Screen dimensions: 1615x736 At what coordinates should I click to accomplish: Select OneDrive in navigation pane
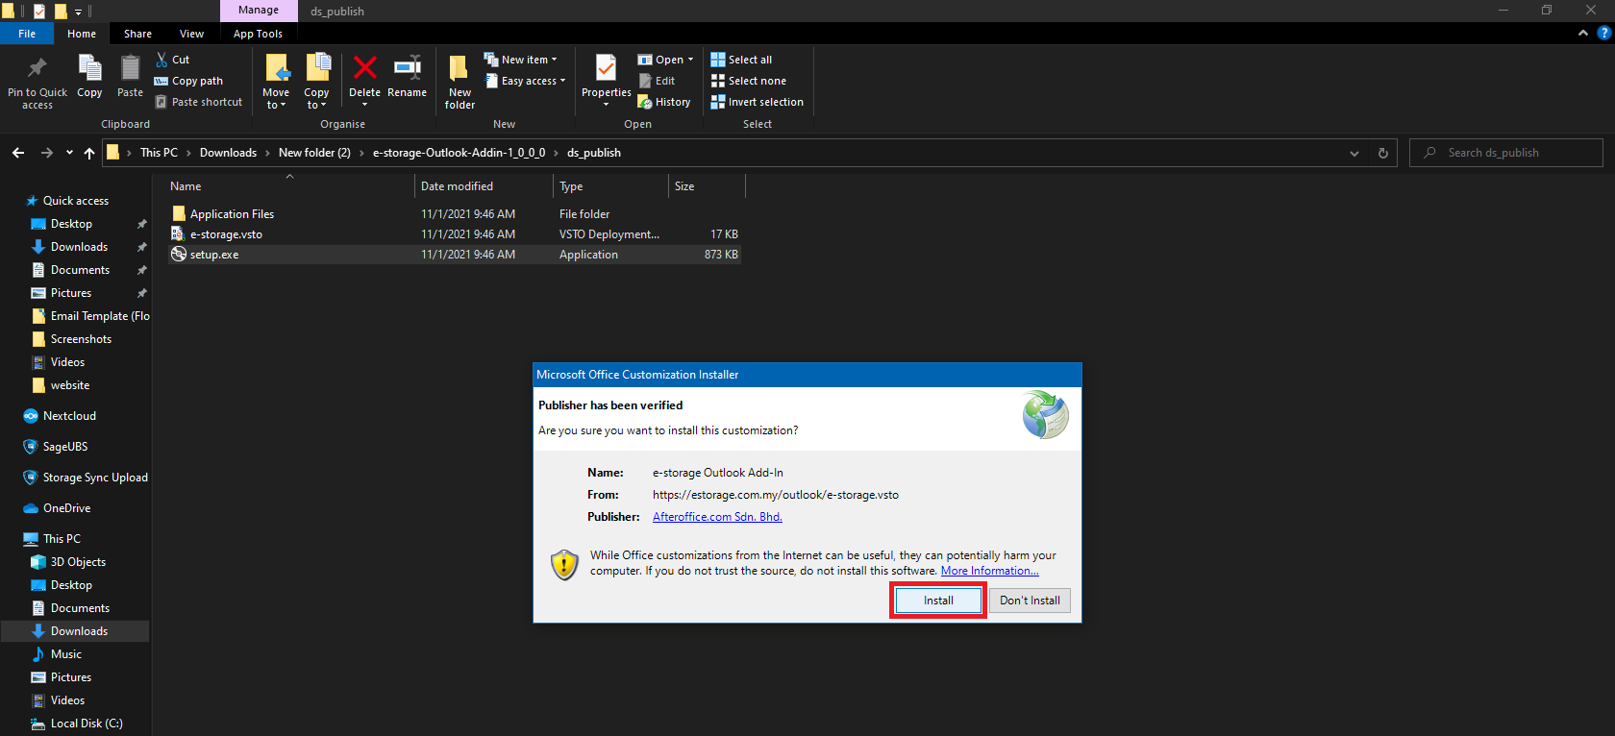point(66,508)
